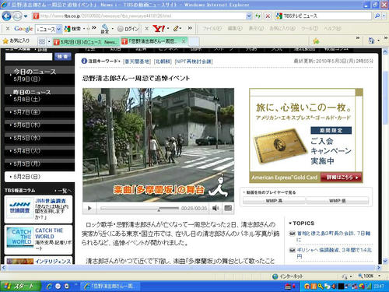Play the news video

(x=89, y=208)
